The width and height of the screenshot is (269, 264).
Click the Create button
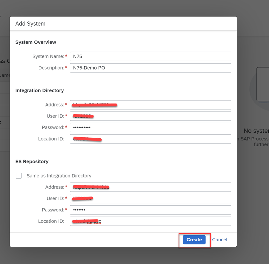[x=194, y=240]
